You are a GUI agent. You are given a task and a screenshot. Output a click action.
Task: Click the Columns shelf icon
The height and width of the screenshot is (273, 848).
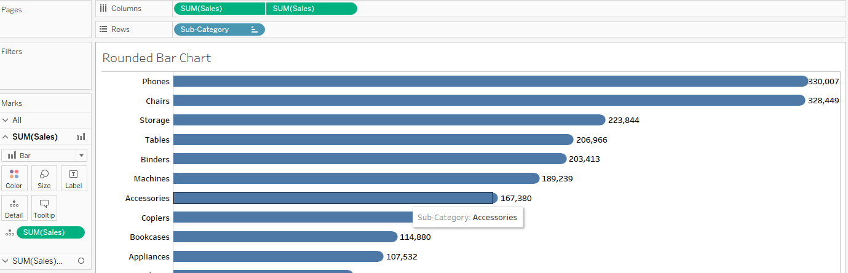point(103,9)
